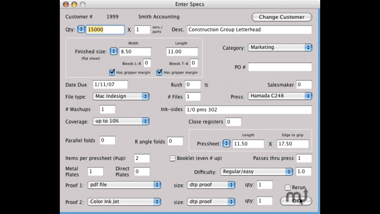Open the Difficulty dropdown
Screen dimensions: 380x214
click(256, 172)
